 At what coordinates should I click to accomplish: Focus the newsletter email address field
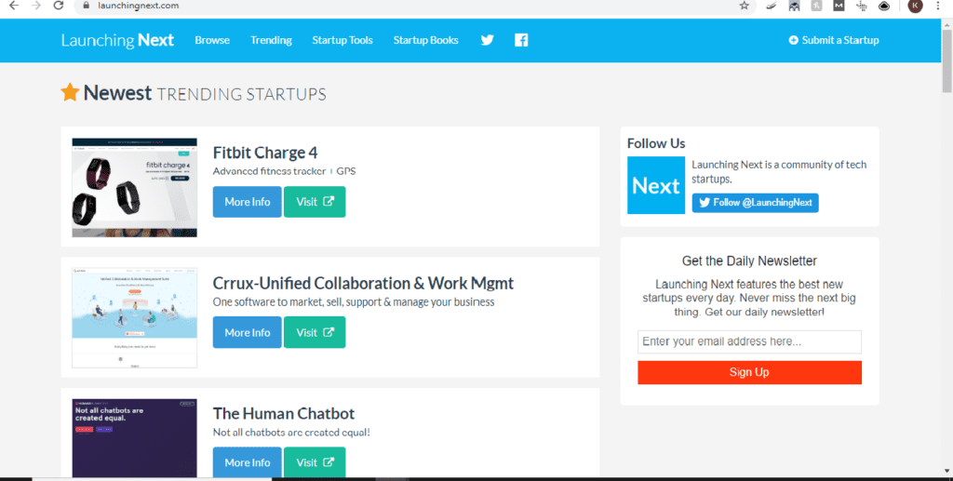coord(749,342)
